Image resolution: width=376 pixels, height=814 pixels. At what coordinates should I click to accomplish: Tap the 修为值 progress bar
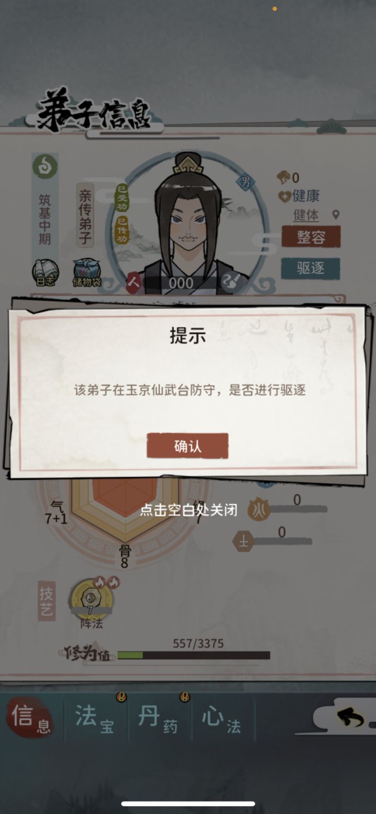click(x=194, y=655)
